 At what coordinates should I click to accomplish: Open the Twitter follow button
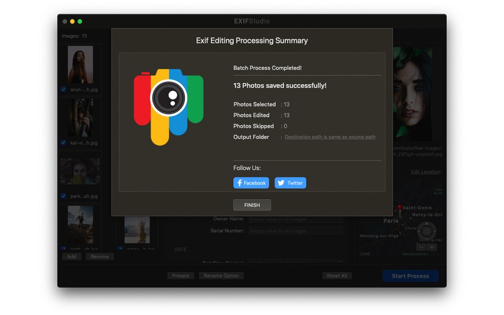click(x=290, y=183)
